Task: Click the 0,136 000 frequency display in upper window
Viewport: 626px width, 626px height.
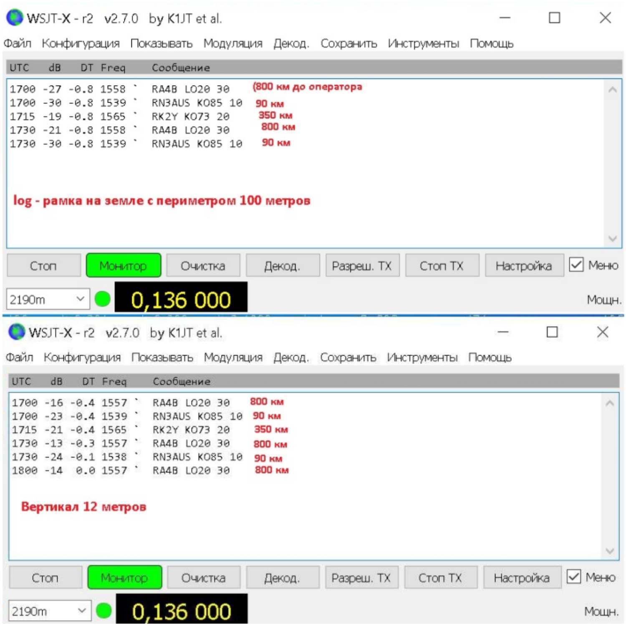Action: click(x=181, y=297)
